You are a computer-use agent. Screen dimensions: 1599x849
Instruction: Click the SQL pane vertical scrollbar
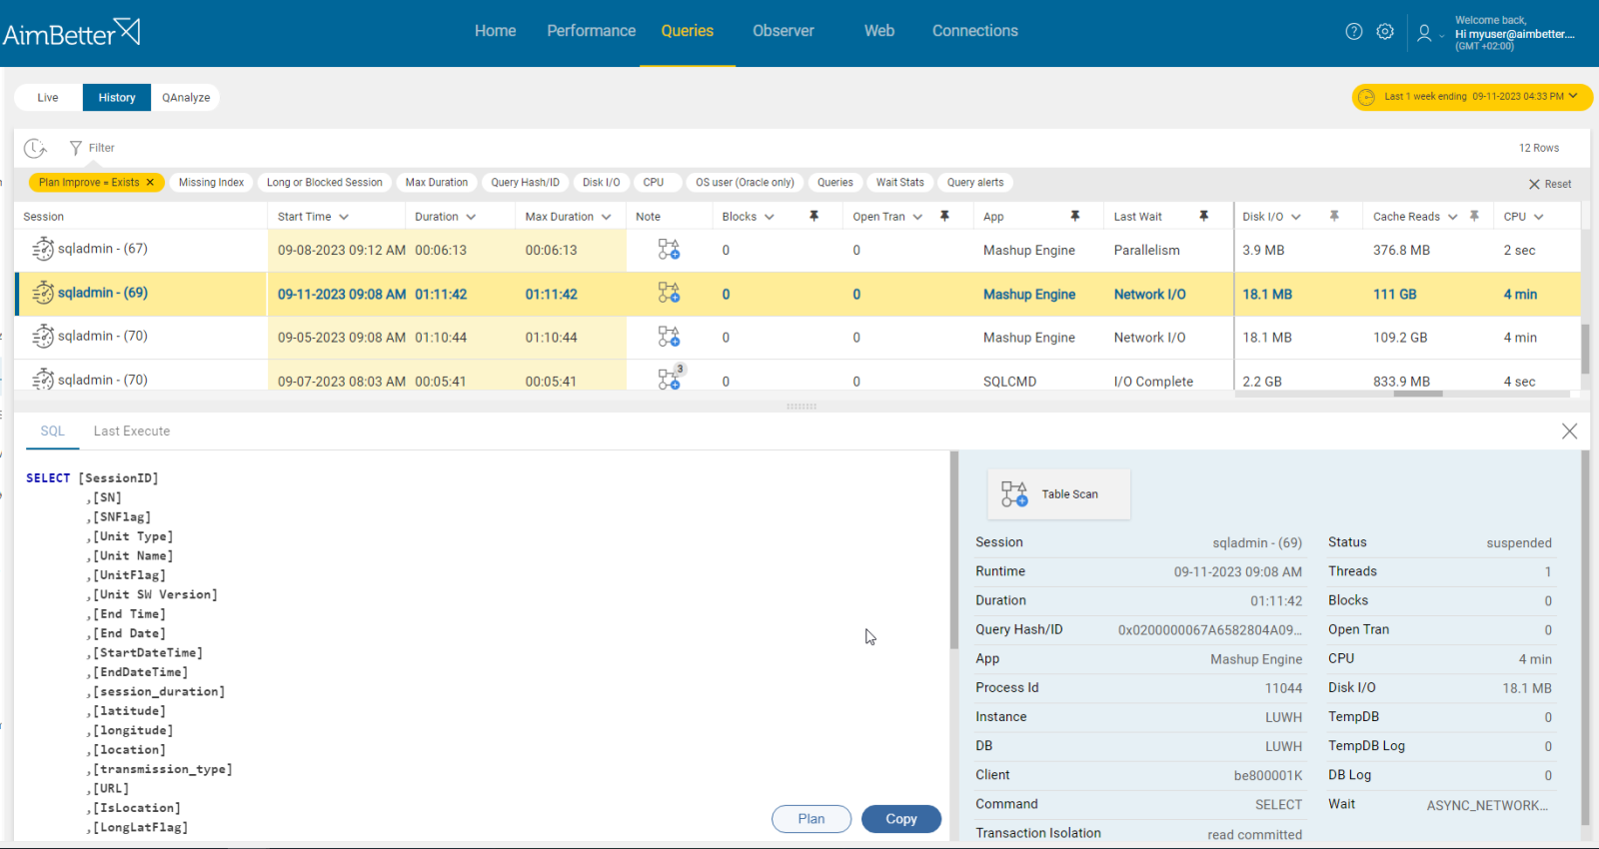[953, 550]
